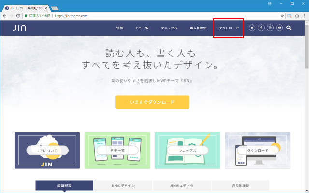Open the YouTube social icon

(280, 28)
